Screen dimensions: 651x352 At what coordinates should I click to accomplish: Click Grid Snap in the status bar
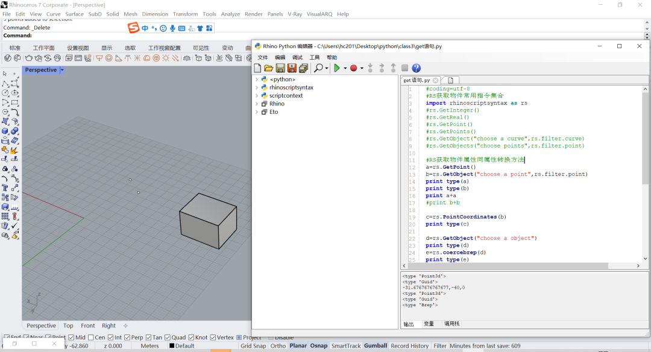click(x=253, y=346)
